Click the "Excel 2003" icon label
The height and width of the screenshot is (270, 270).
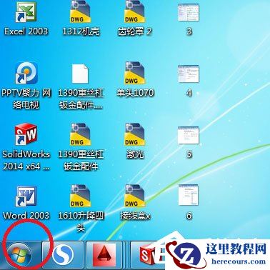point(26,31)
